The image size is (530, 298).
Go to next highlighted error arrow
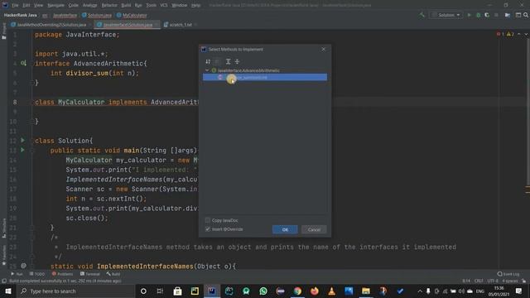[x=526, y=34]
